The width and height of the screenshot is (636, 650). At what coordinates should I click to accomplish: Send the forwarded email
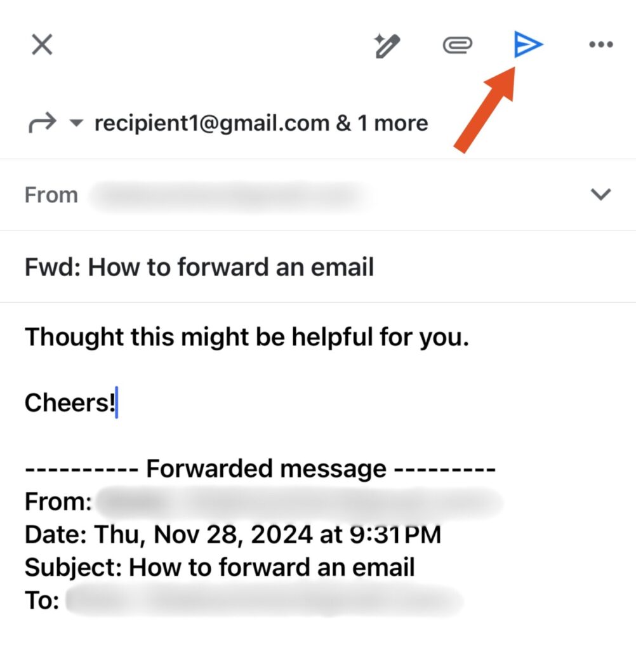[528, 44]
